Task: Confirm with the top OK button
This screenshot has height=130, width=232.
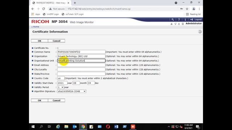Action: point(40,41)
